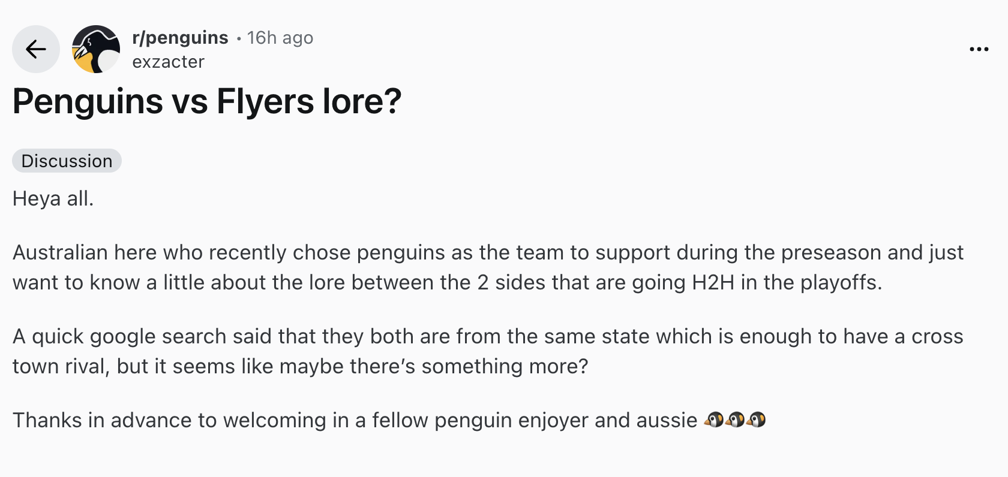
Task: Open the r/penguins community avatar
Action: pos(96,49)
